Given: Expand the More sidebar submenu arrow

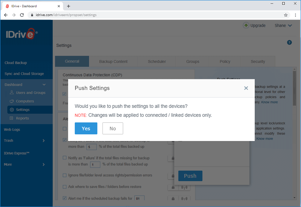Looking at the screenshot, I should (x=44, y=165).
